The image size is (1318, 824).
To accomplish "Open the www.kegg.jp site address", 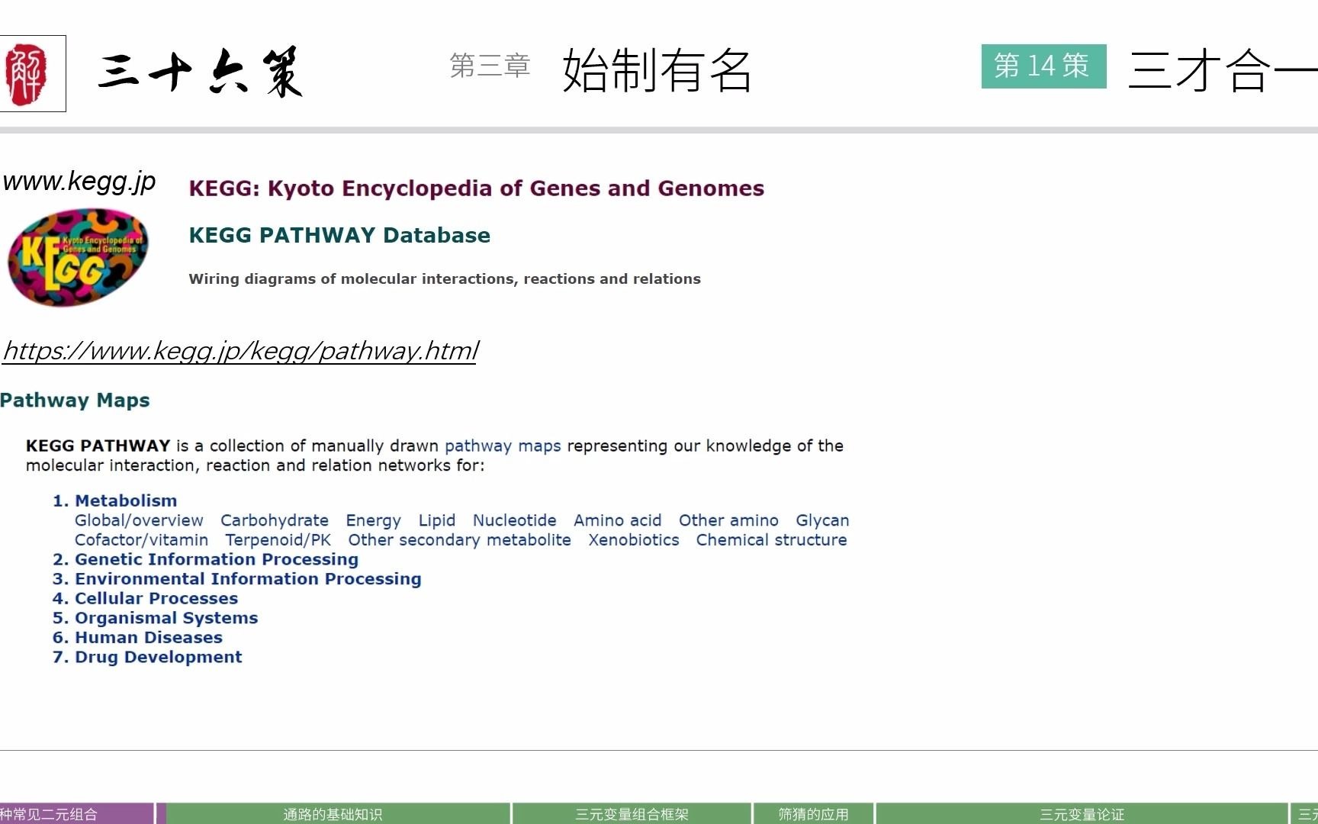I will 79,182.
